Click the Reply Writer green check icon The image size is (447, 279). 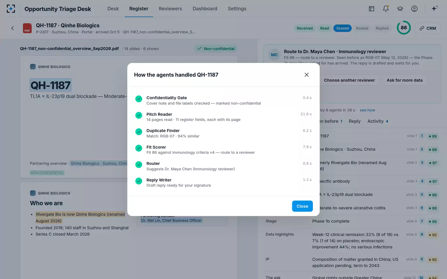[x=139, y=181]
